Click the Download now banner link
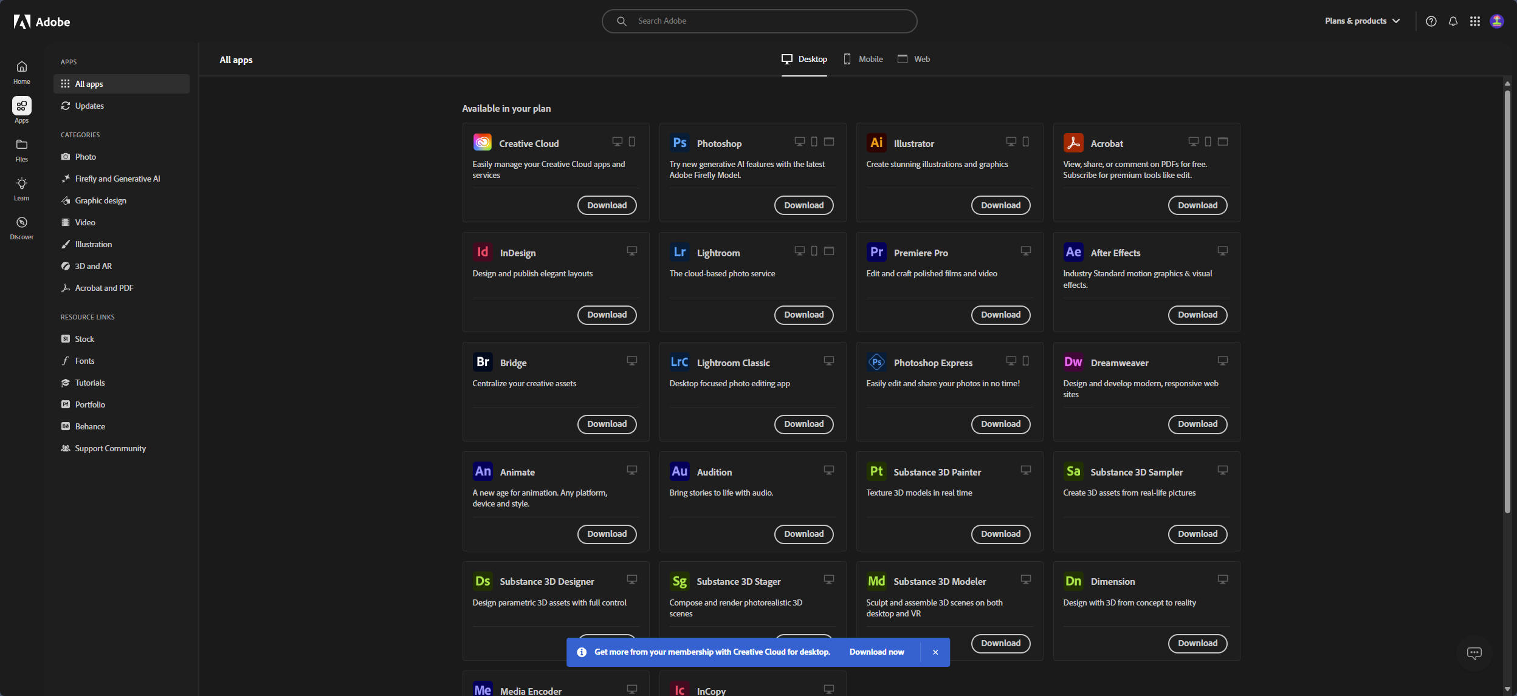 click(876, 652)
